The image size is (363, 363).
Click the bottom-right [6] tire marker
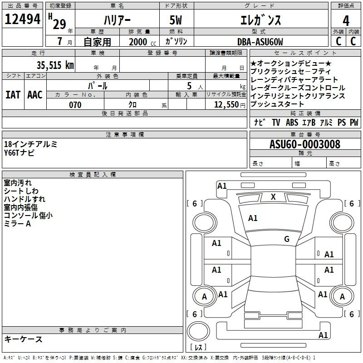click(x=351, y=314)
